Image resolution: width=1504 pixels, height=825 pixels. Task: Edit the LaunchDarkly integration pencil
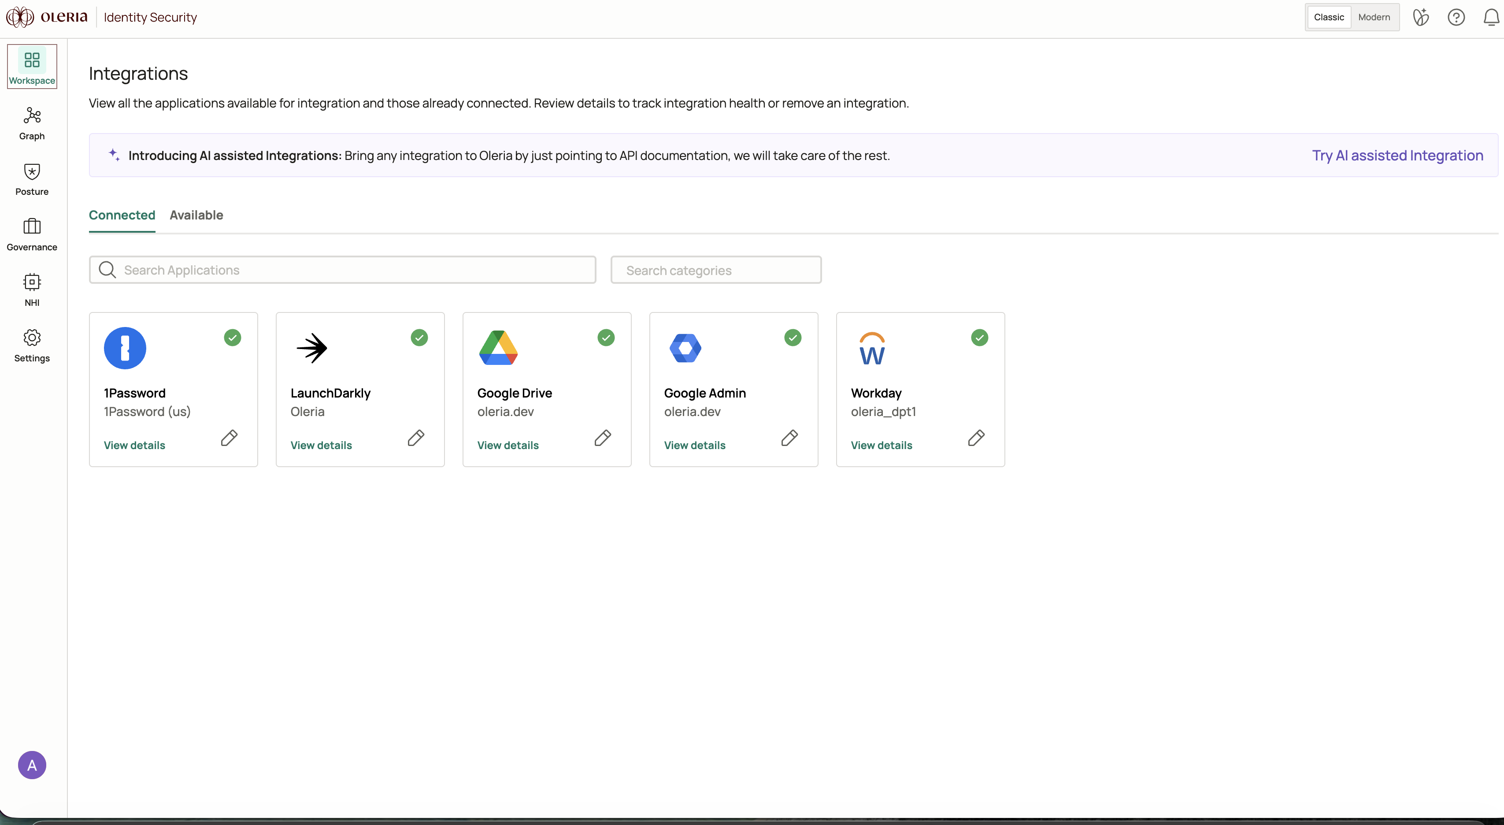[x=416, y=438]
